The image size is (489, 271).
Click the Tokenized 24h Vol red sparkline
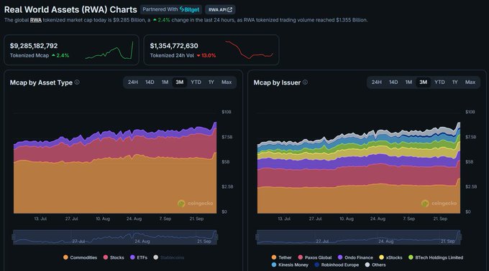pyautogui.click(x=249, y=49)
